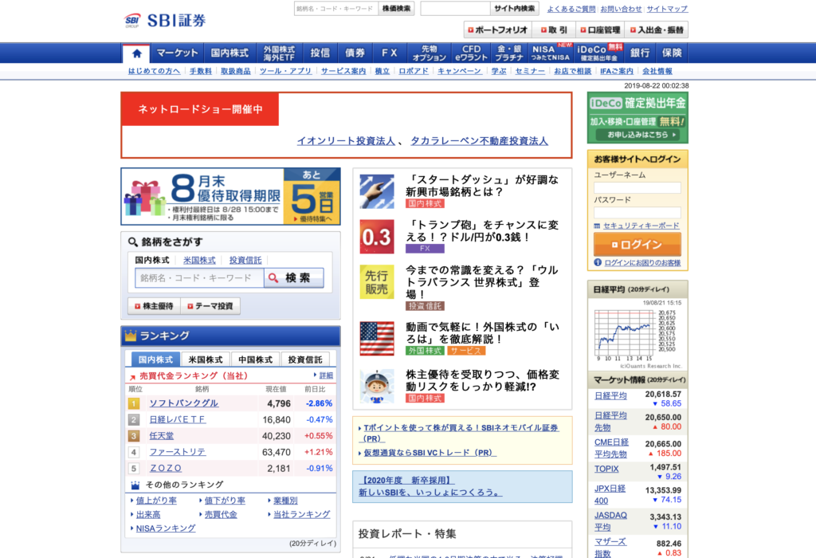The height and width of the screenshot is (558, 816).
Task: Focus the パスワード input field
Action: coord(637,212)
